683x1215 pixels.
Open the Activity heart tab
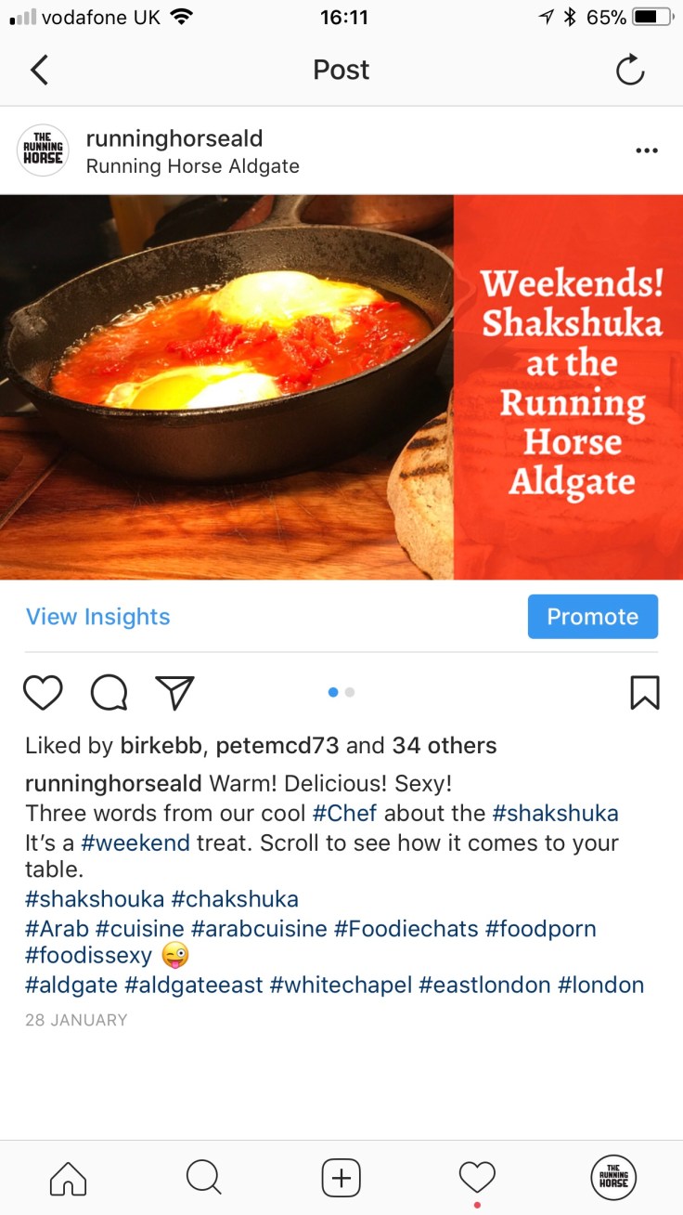477,1178
